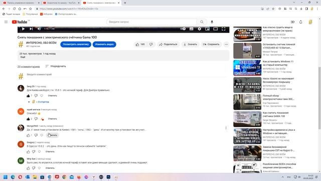Like the Спасибо! comment
This screenshot has width=321, height=181.
tap(28, 119)
